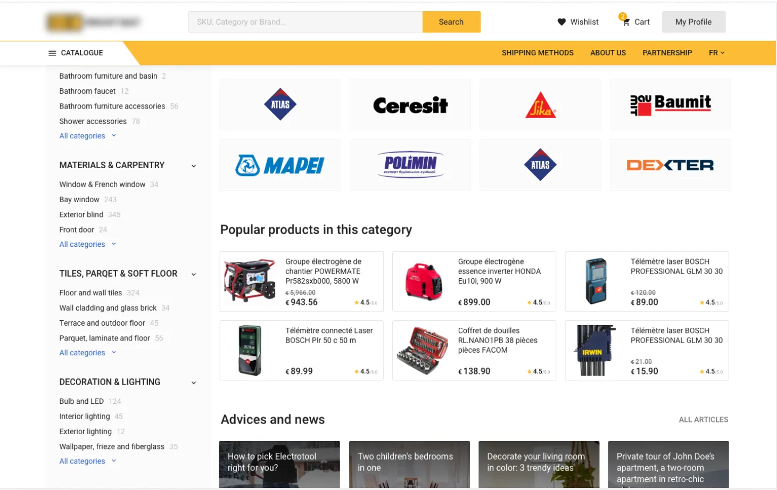Choose the Mapei brand logo
The image size is (777, 490).
pos(280,165)
